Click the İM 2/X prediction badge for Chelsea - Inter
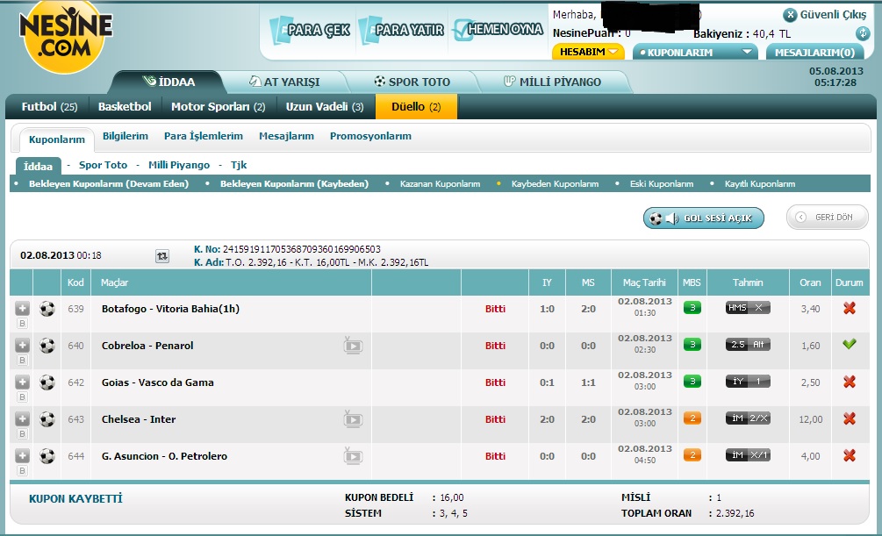This screenshot has width=882, height=536. pos(748,418)
